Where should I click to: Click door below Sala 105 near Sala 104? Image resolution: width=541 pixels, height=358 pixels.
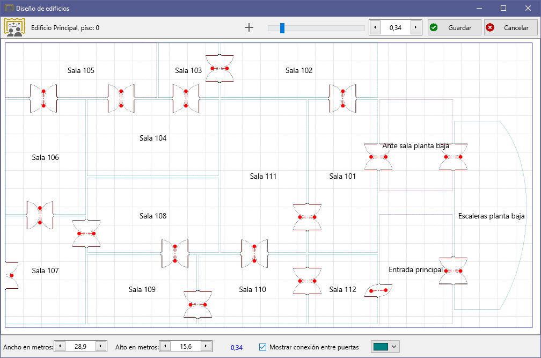[x=121, y=98]
